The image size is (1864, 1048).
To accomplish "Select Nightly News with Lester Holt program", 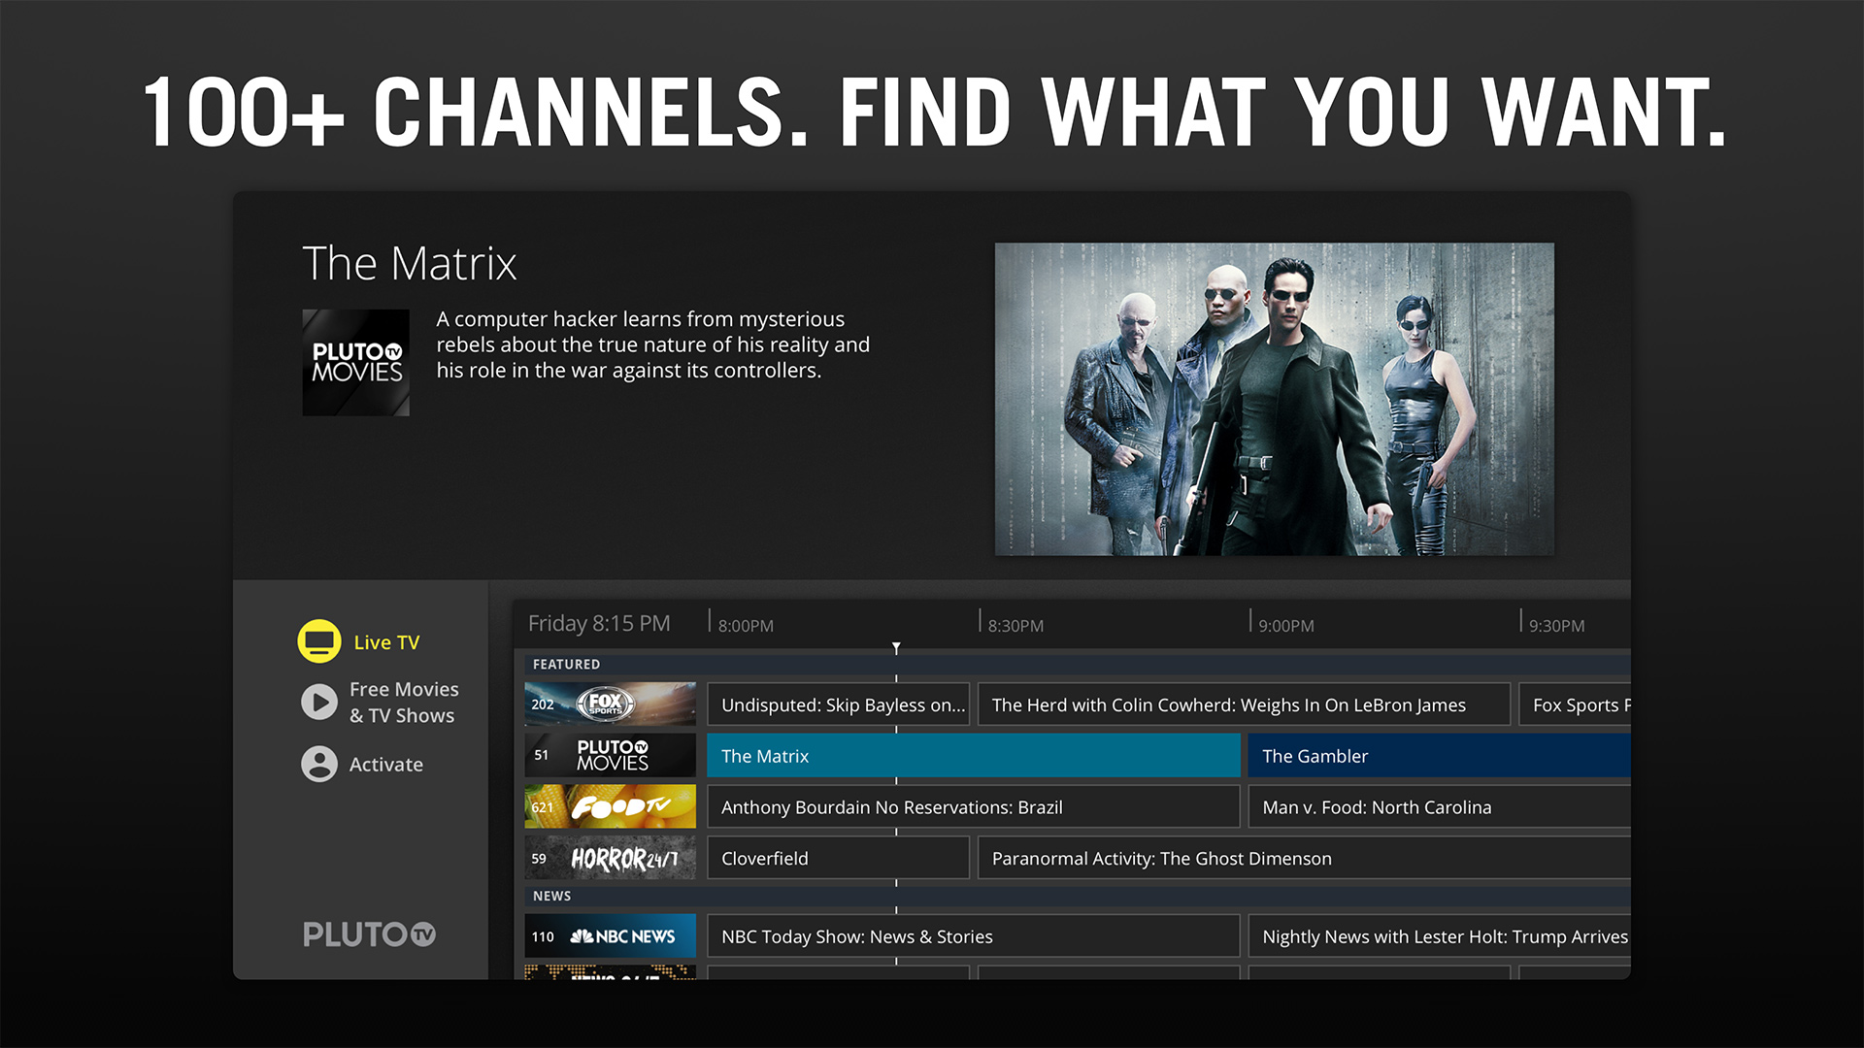I will (1439, 936).
